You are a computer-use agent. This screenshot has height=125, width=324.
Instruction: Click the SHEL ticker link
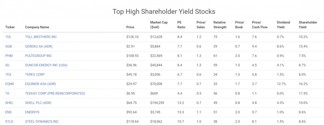pos(9,103)
